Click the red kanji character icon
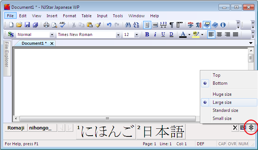Image resolution: width=258 pixels, height=150 pixels. click(191, 25)
